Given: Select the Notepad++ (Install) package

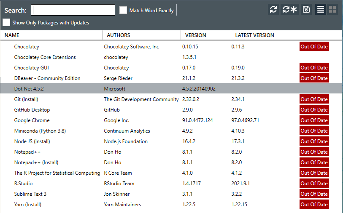Looking at the screenshot, I should pos(171,162).
